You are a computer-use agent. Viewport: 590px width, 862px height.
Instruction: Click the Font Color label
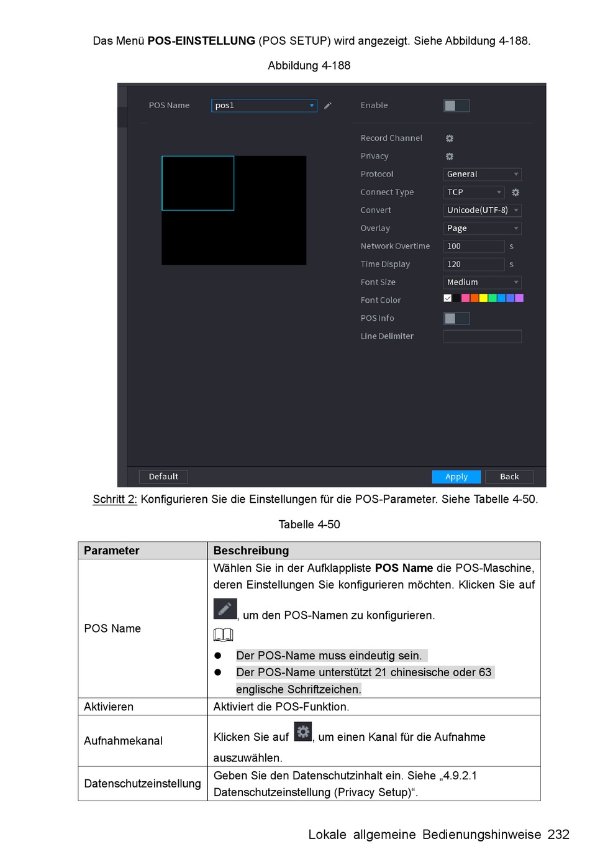[381, 300]
